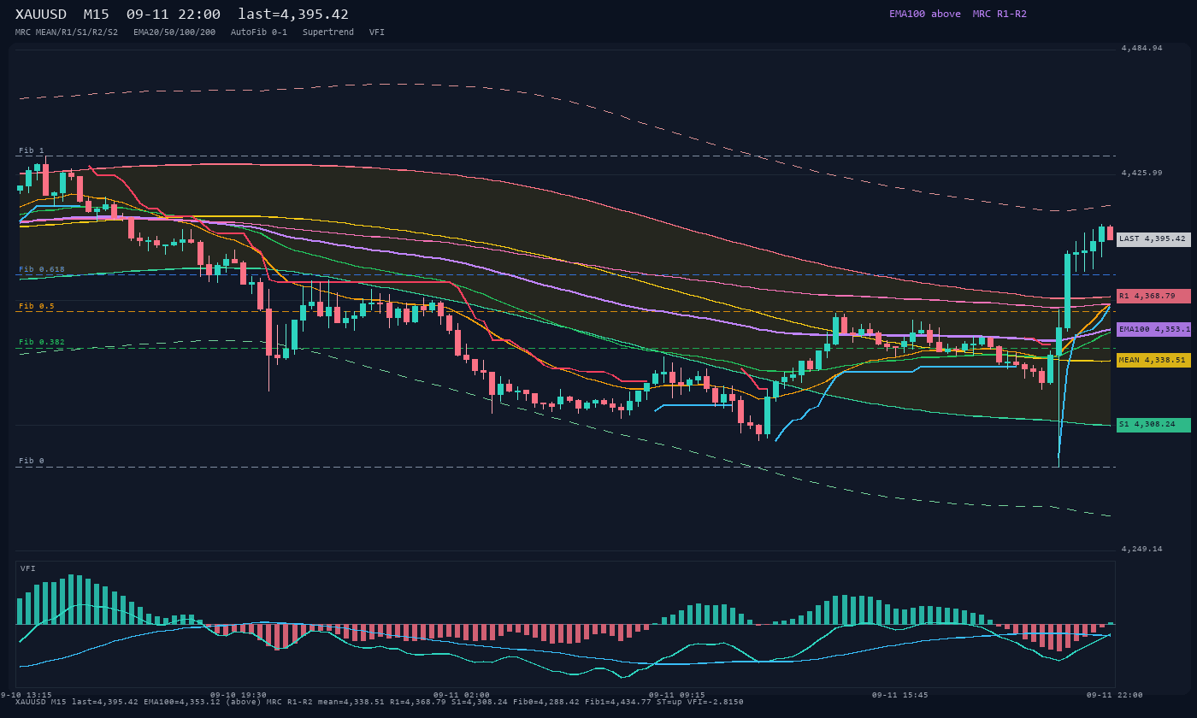Click the 'Fib 0.618' level label
The height and width of the screenshot is (718, 1197).
(42, 269)
